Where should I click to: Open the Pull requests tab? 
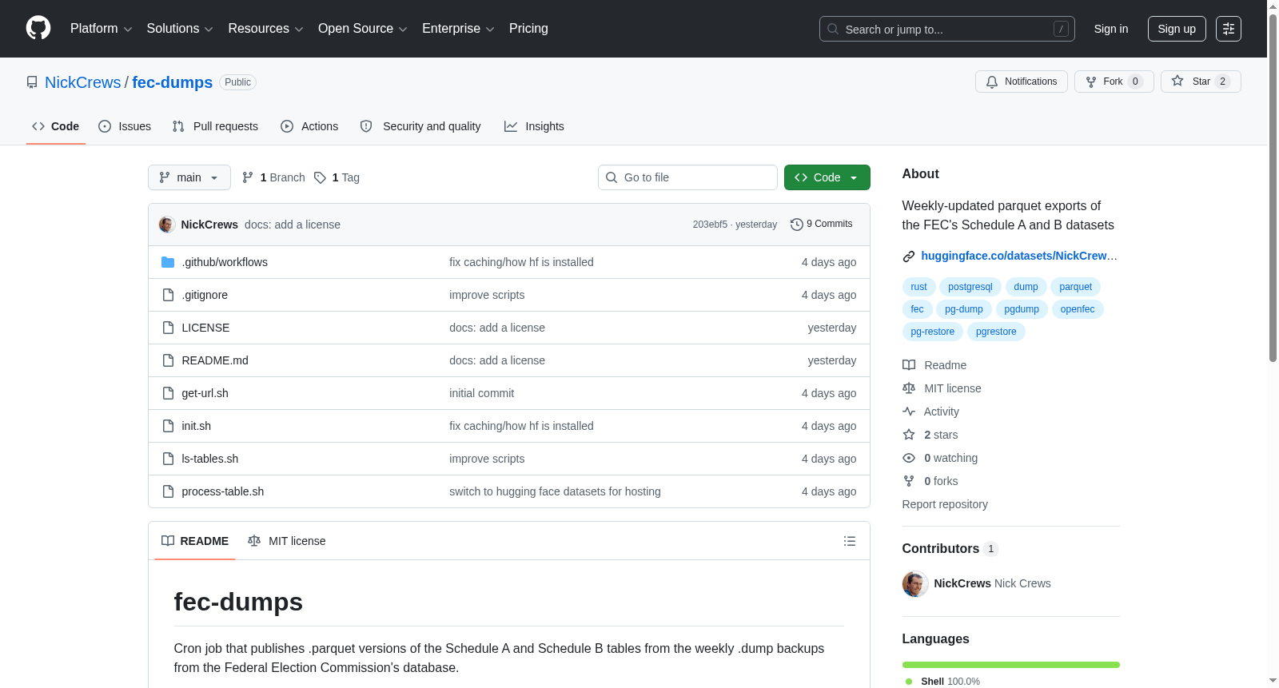(x=215, y=126)
